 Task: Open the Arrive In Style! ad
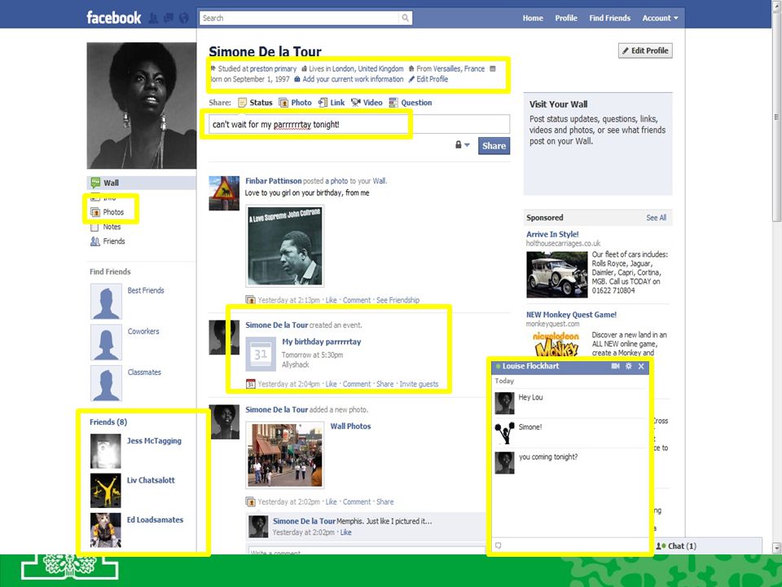coord(552,234)
